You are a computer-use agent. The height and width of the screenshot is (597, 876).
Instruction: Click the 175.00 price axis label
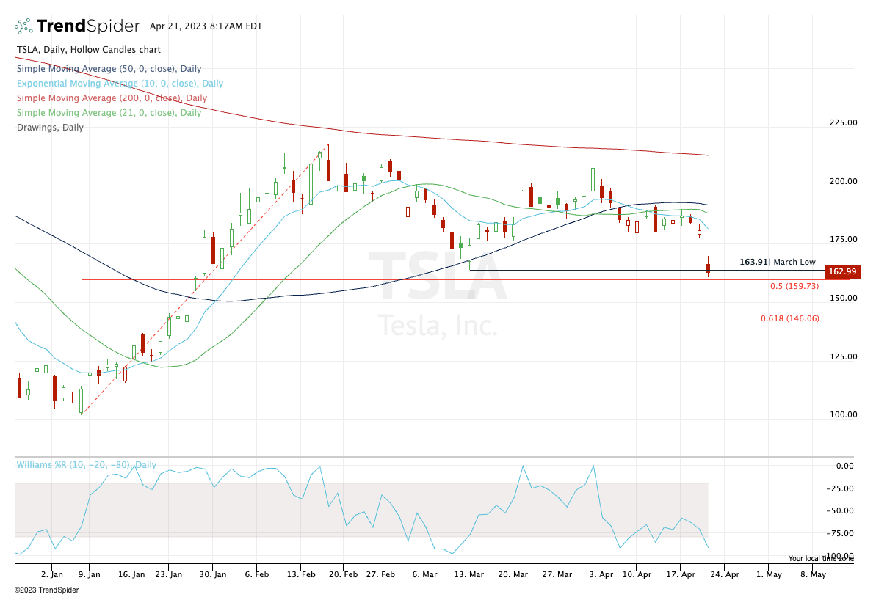pos(844,239)
